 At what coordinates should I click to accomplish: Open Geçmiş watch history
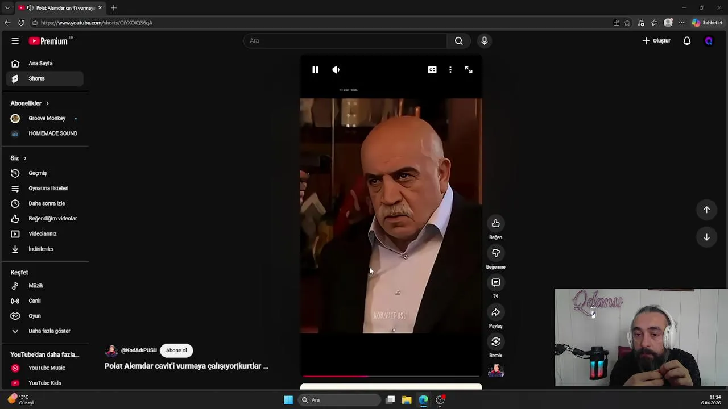44,173
